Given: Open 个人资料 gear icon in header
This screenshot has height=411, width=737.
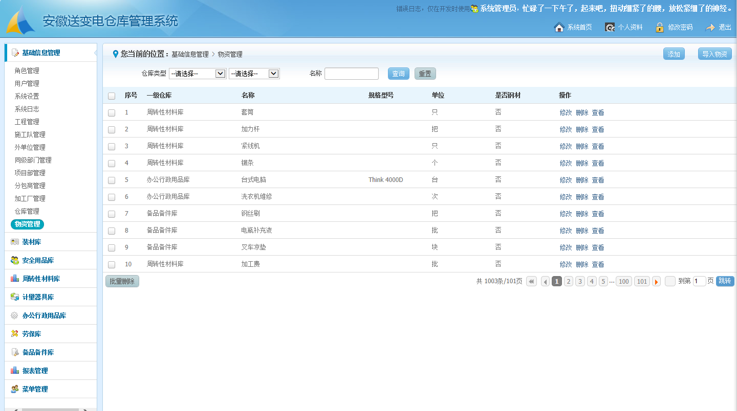Looking at the screenshot, I should click(x=610, y=27).
